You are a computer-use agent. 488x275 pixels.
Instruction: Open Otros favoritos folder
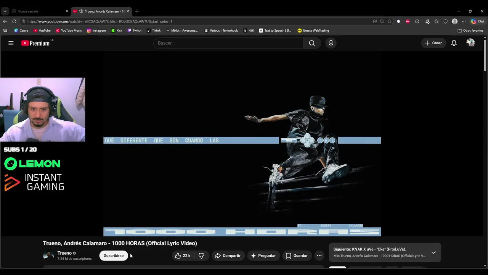coord(470,31)
